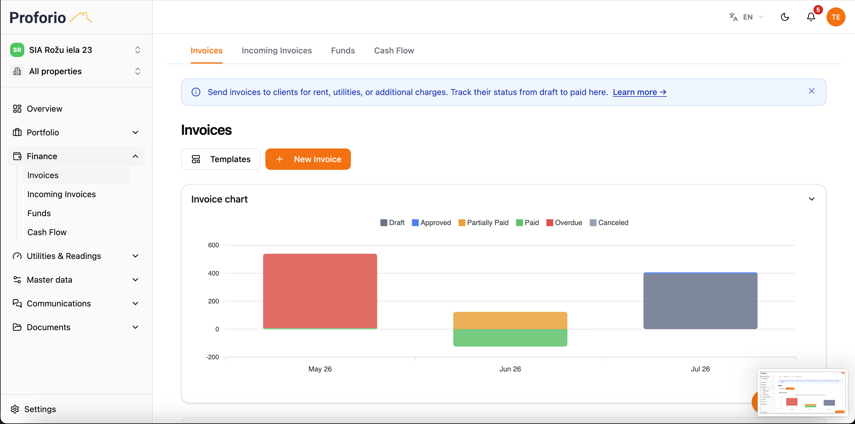Click the Invoice chart heading

coord(219,199)
